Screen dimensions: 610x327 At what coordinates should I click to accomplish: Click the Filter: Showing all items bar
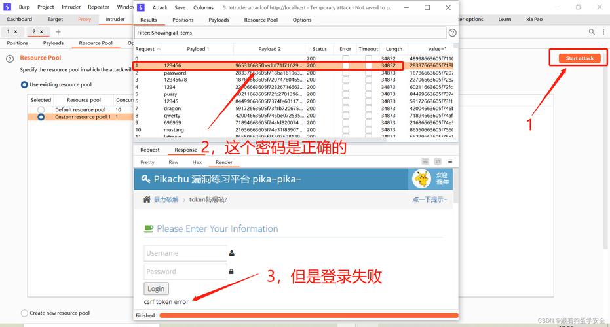(x=290, y=33)
